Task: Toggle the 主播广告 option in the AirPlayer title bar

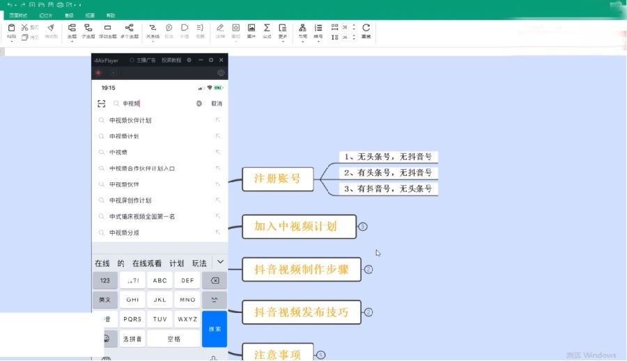Action: pyautogui.click(x=142, y=60)
